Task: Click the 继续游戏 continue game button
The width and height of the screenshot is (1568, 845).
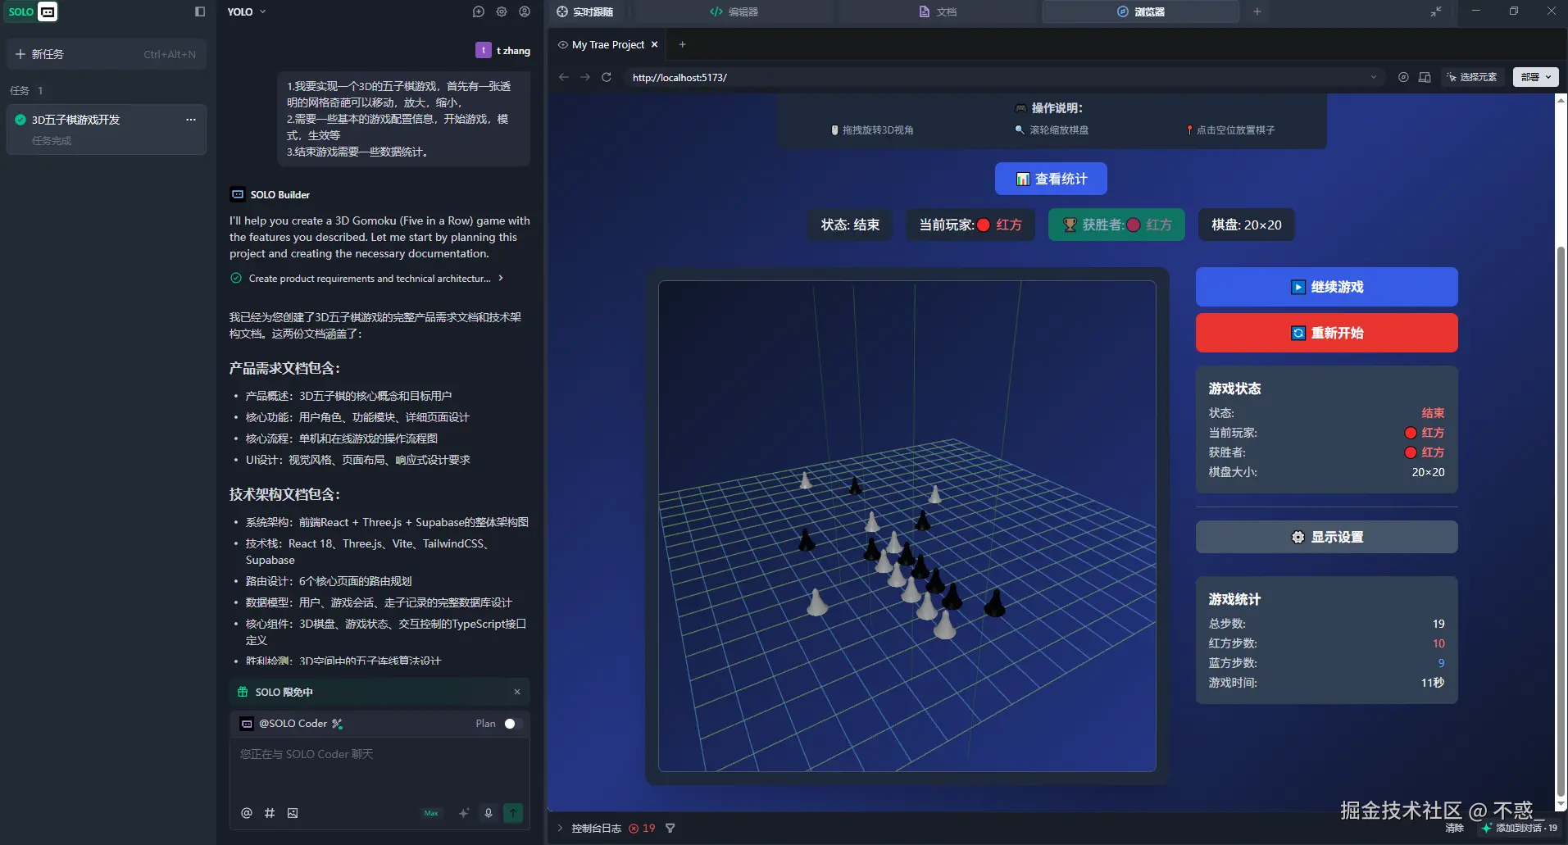Action: (x=1326, y=287)
